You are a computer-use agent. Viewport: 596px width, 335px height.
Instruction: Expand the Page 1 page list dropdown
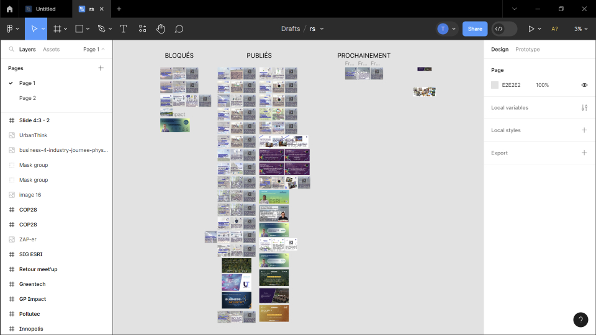94,49
